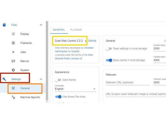This screenshot has height=124, width=166.
Task: Open the Duet3D link
Action: click(x=75, y=51)
